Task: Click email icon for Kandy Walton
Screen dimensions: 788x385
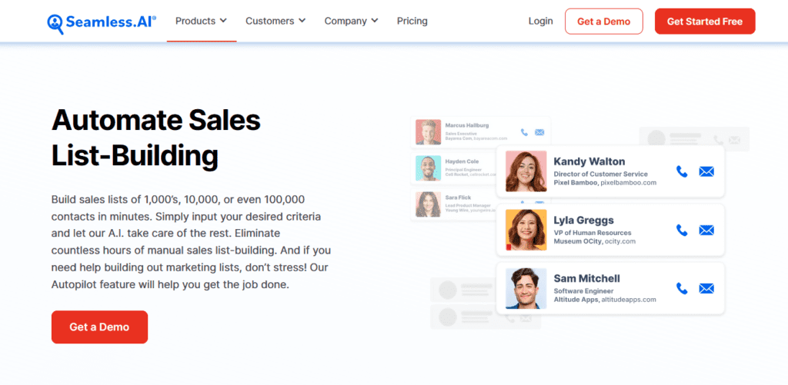Action: (706, 171)
